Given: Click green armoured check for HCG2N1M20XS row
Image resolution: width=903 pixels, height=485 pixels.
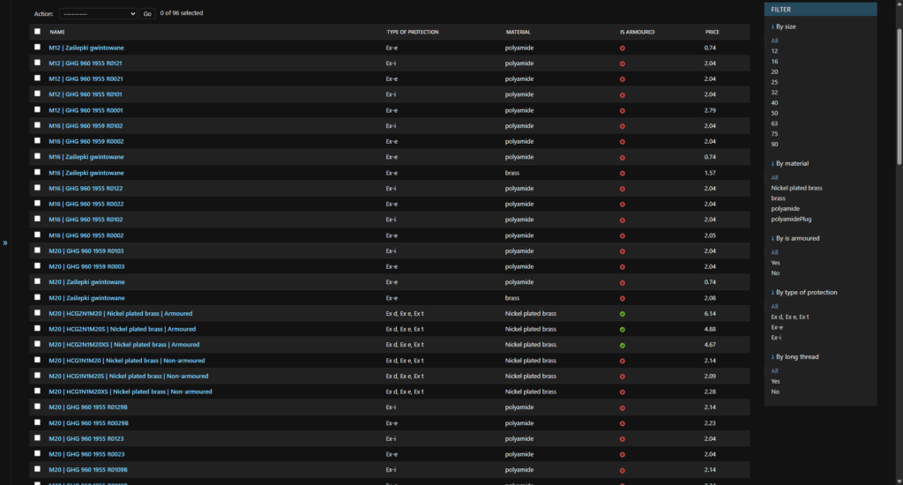Looking at the screenshot, I should 623,345.
